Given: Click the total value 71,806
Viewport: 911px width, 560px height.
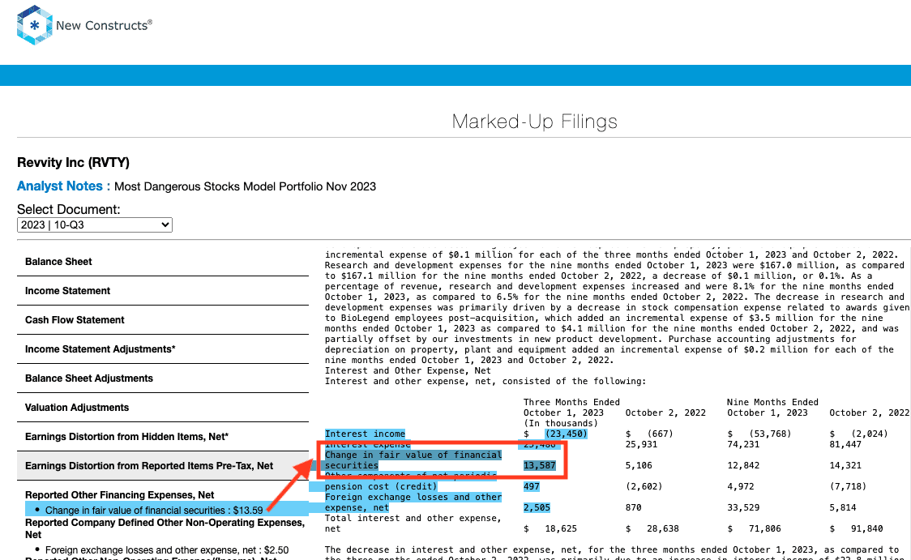Looking at the screenshot, I should tap(764, 528).
